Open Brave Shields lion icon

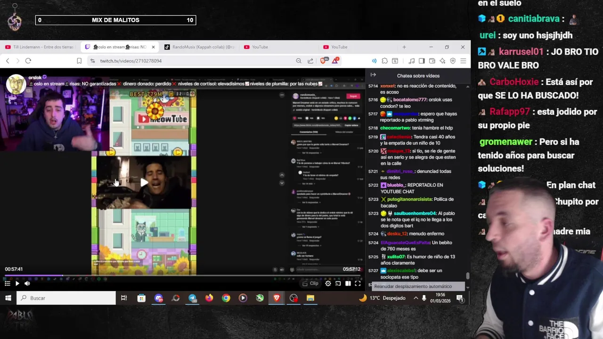point(324,61)
